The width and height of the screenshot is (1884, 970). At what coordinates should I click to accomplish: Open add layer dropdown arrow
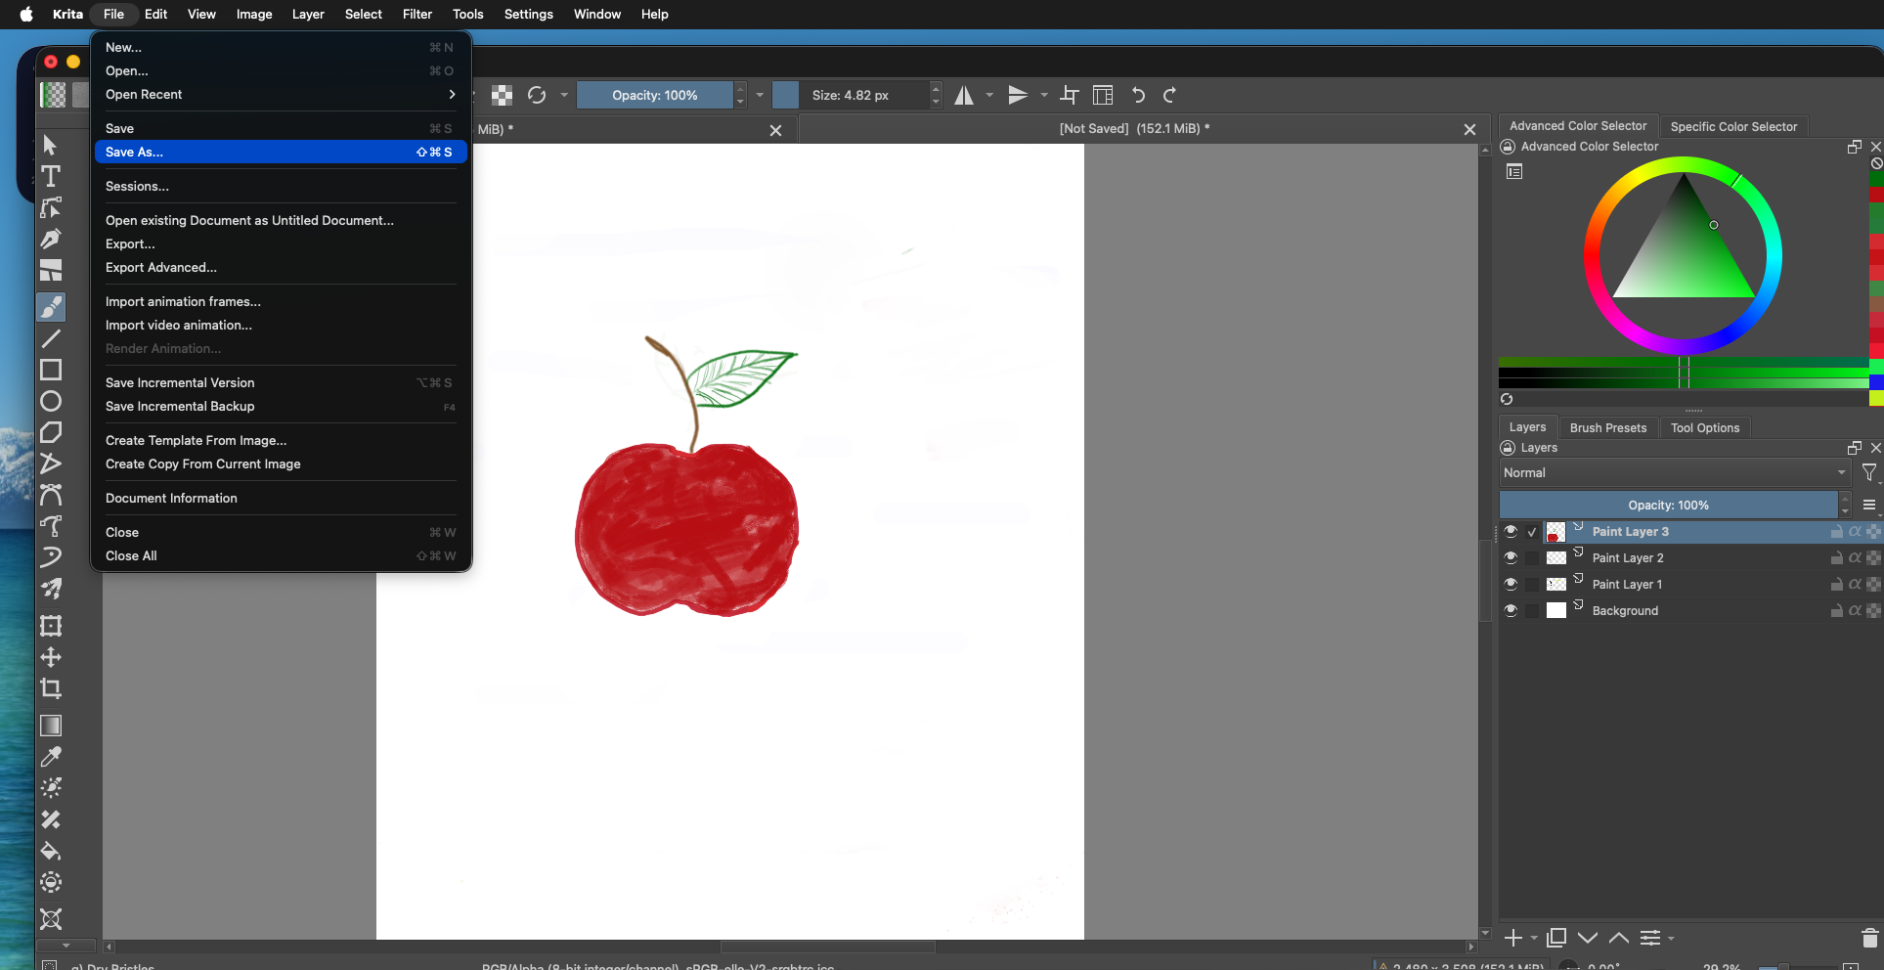(x=1534, y=939)
